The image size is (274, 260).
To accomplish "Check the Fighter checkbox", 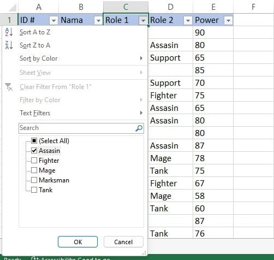I will [34, 160].
